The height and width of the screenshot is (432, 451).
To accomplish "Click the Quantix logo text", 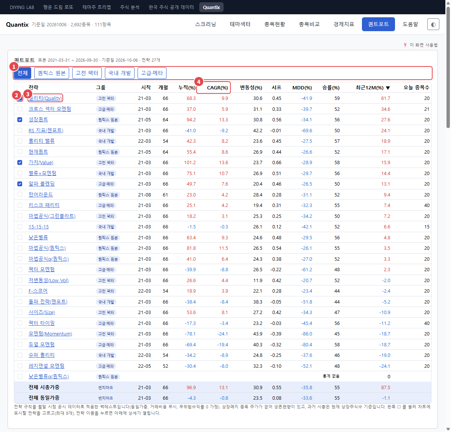I will click(17, 24).
